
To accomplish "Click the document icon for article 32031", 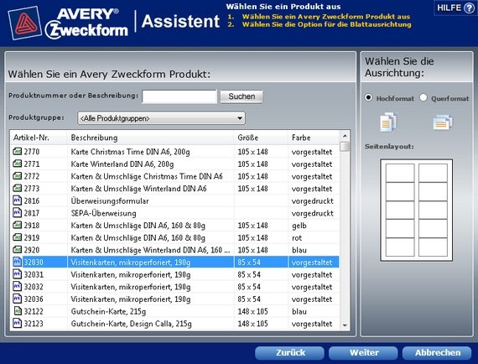I will (18, 274).
